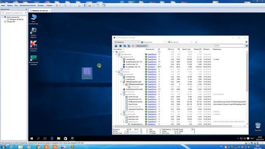Screen dimensions: 265x149
Task: Toggle thumbnail bar icon in VMware toolbar
Action: pos(89,5)
